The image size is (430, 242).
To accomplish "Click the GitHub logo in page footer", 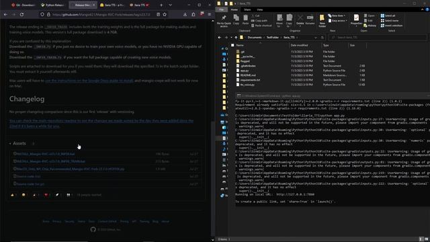I will [x=93, y=229].
